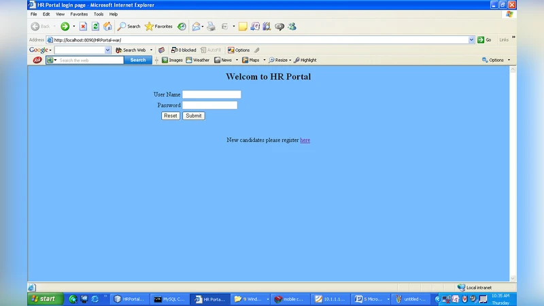
Task: Focus the User Name text field
Action: tap(211, 95)
